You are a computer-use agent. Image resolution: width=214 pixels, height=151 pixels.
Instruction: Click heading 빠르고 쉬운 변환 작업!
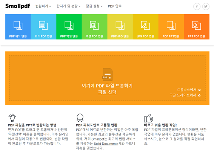(160, 125)
